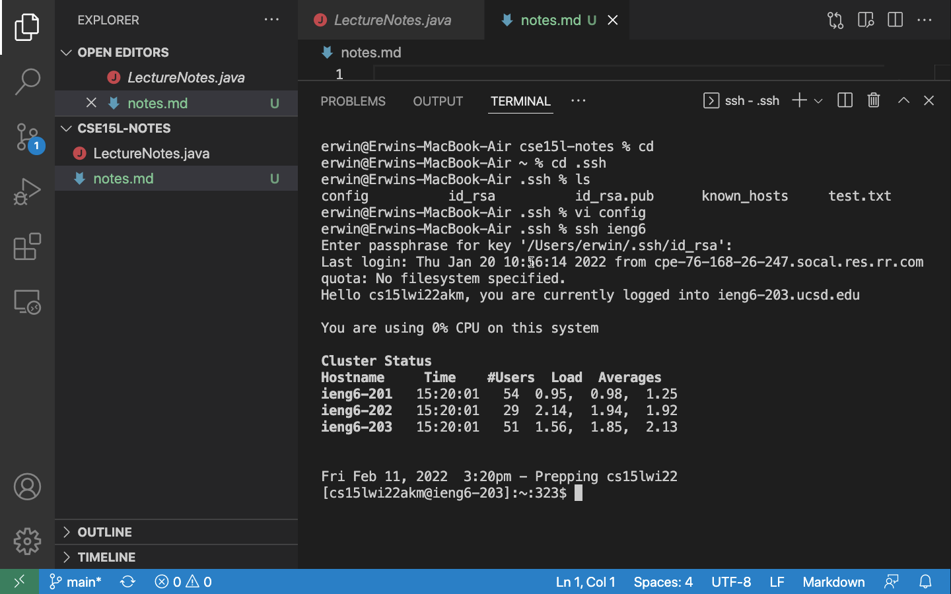Screen dimensions: 951x594
Task: Click id_rsa.pub in terminal output
Action: click(x=614, y=196)
